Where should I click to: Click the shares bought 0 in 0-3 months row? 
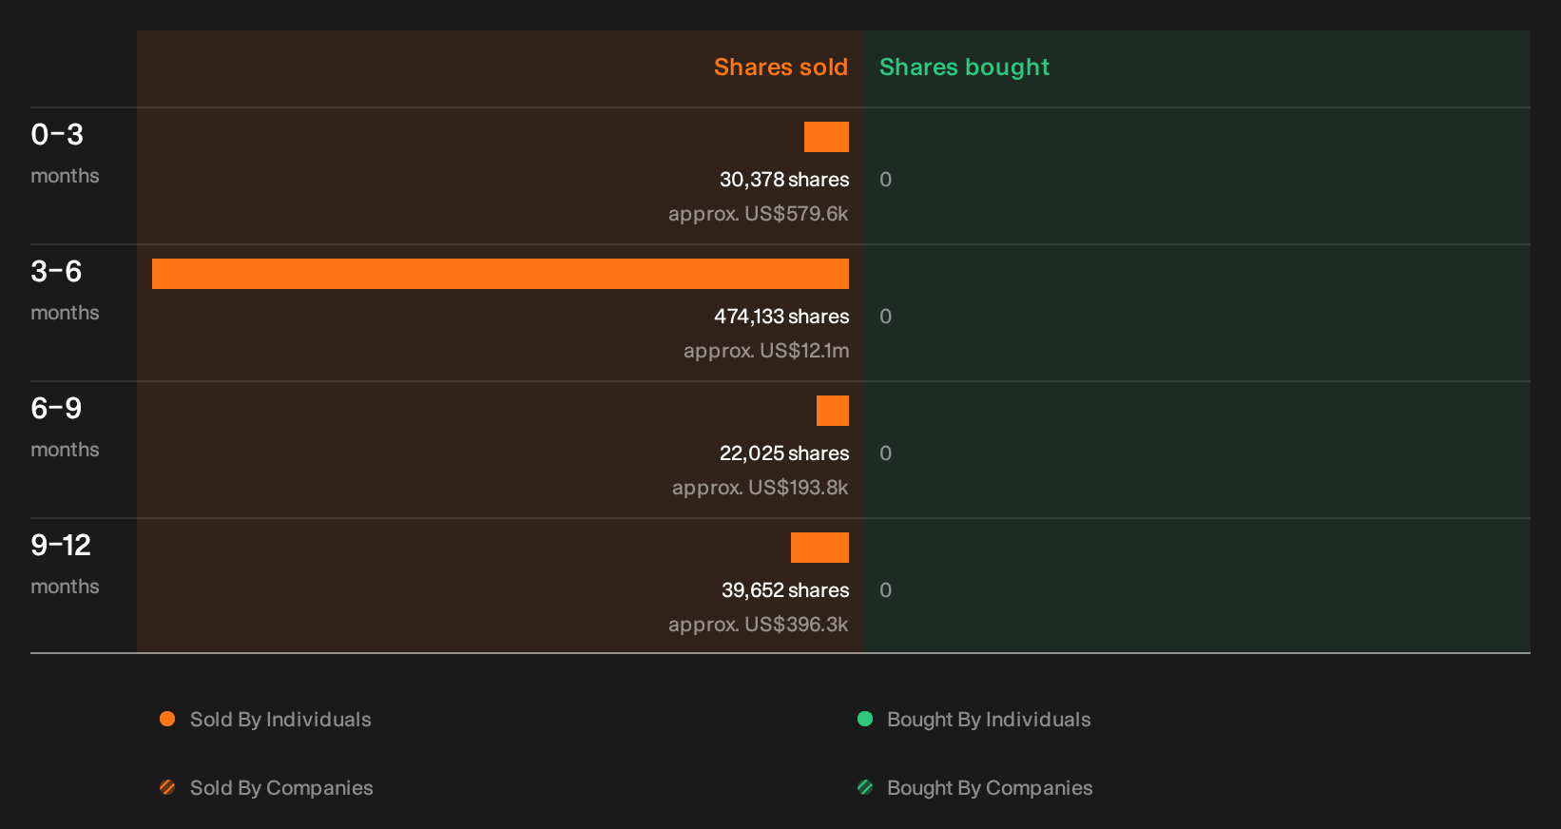[x=886, y=180]
